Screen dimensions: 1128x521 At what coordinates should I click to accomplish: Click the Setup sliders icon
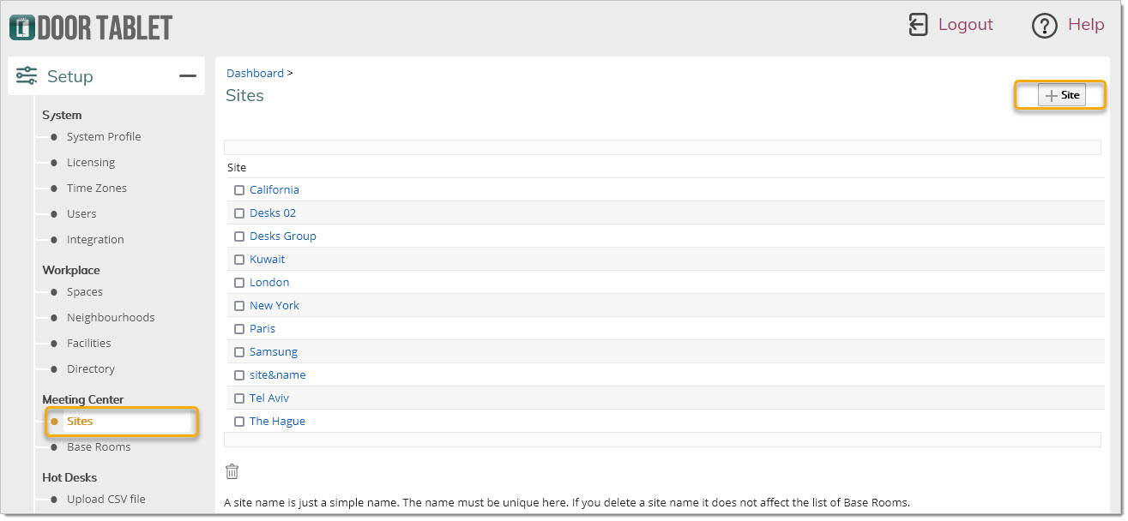(27, 76)
